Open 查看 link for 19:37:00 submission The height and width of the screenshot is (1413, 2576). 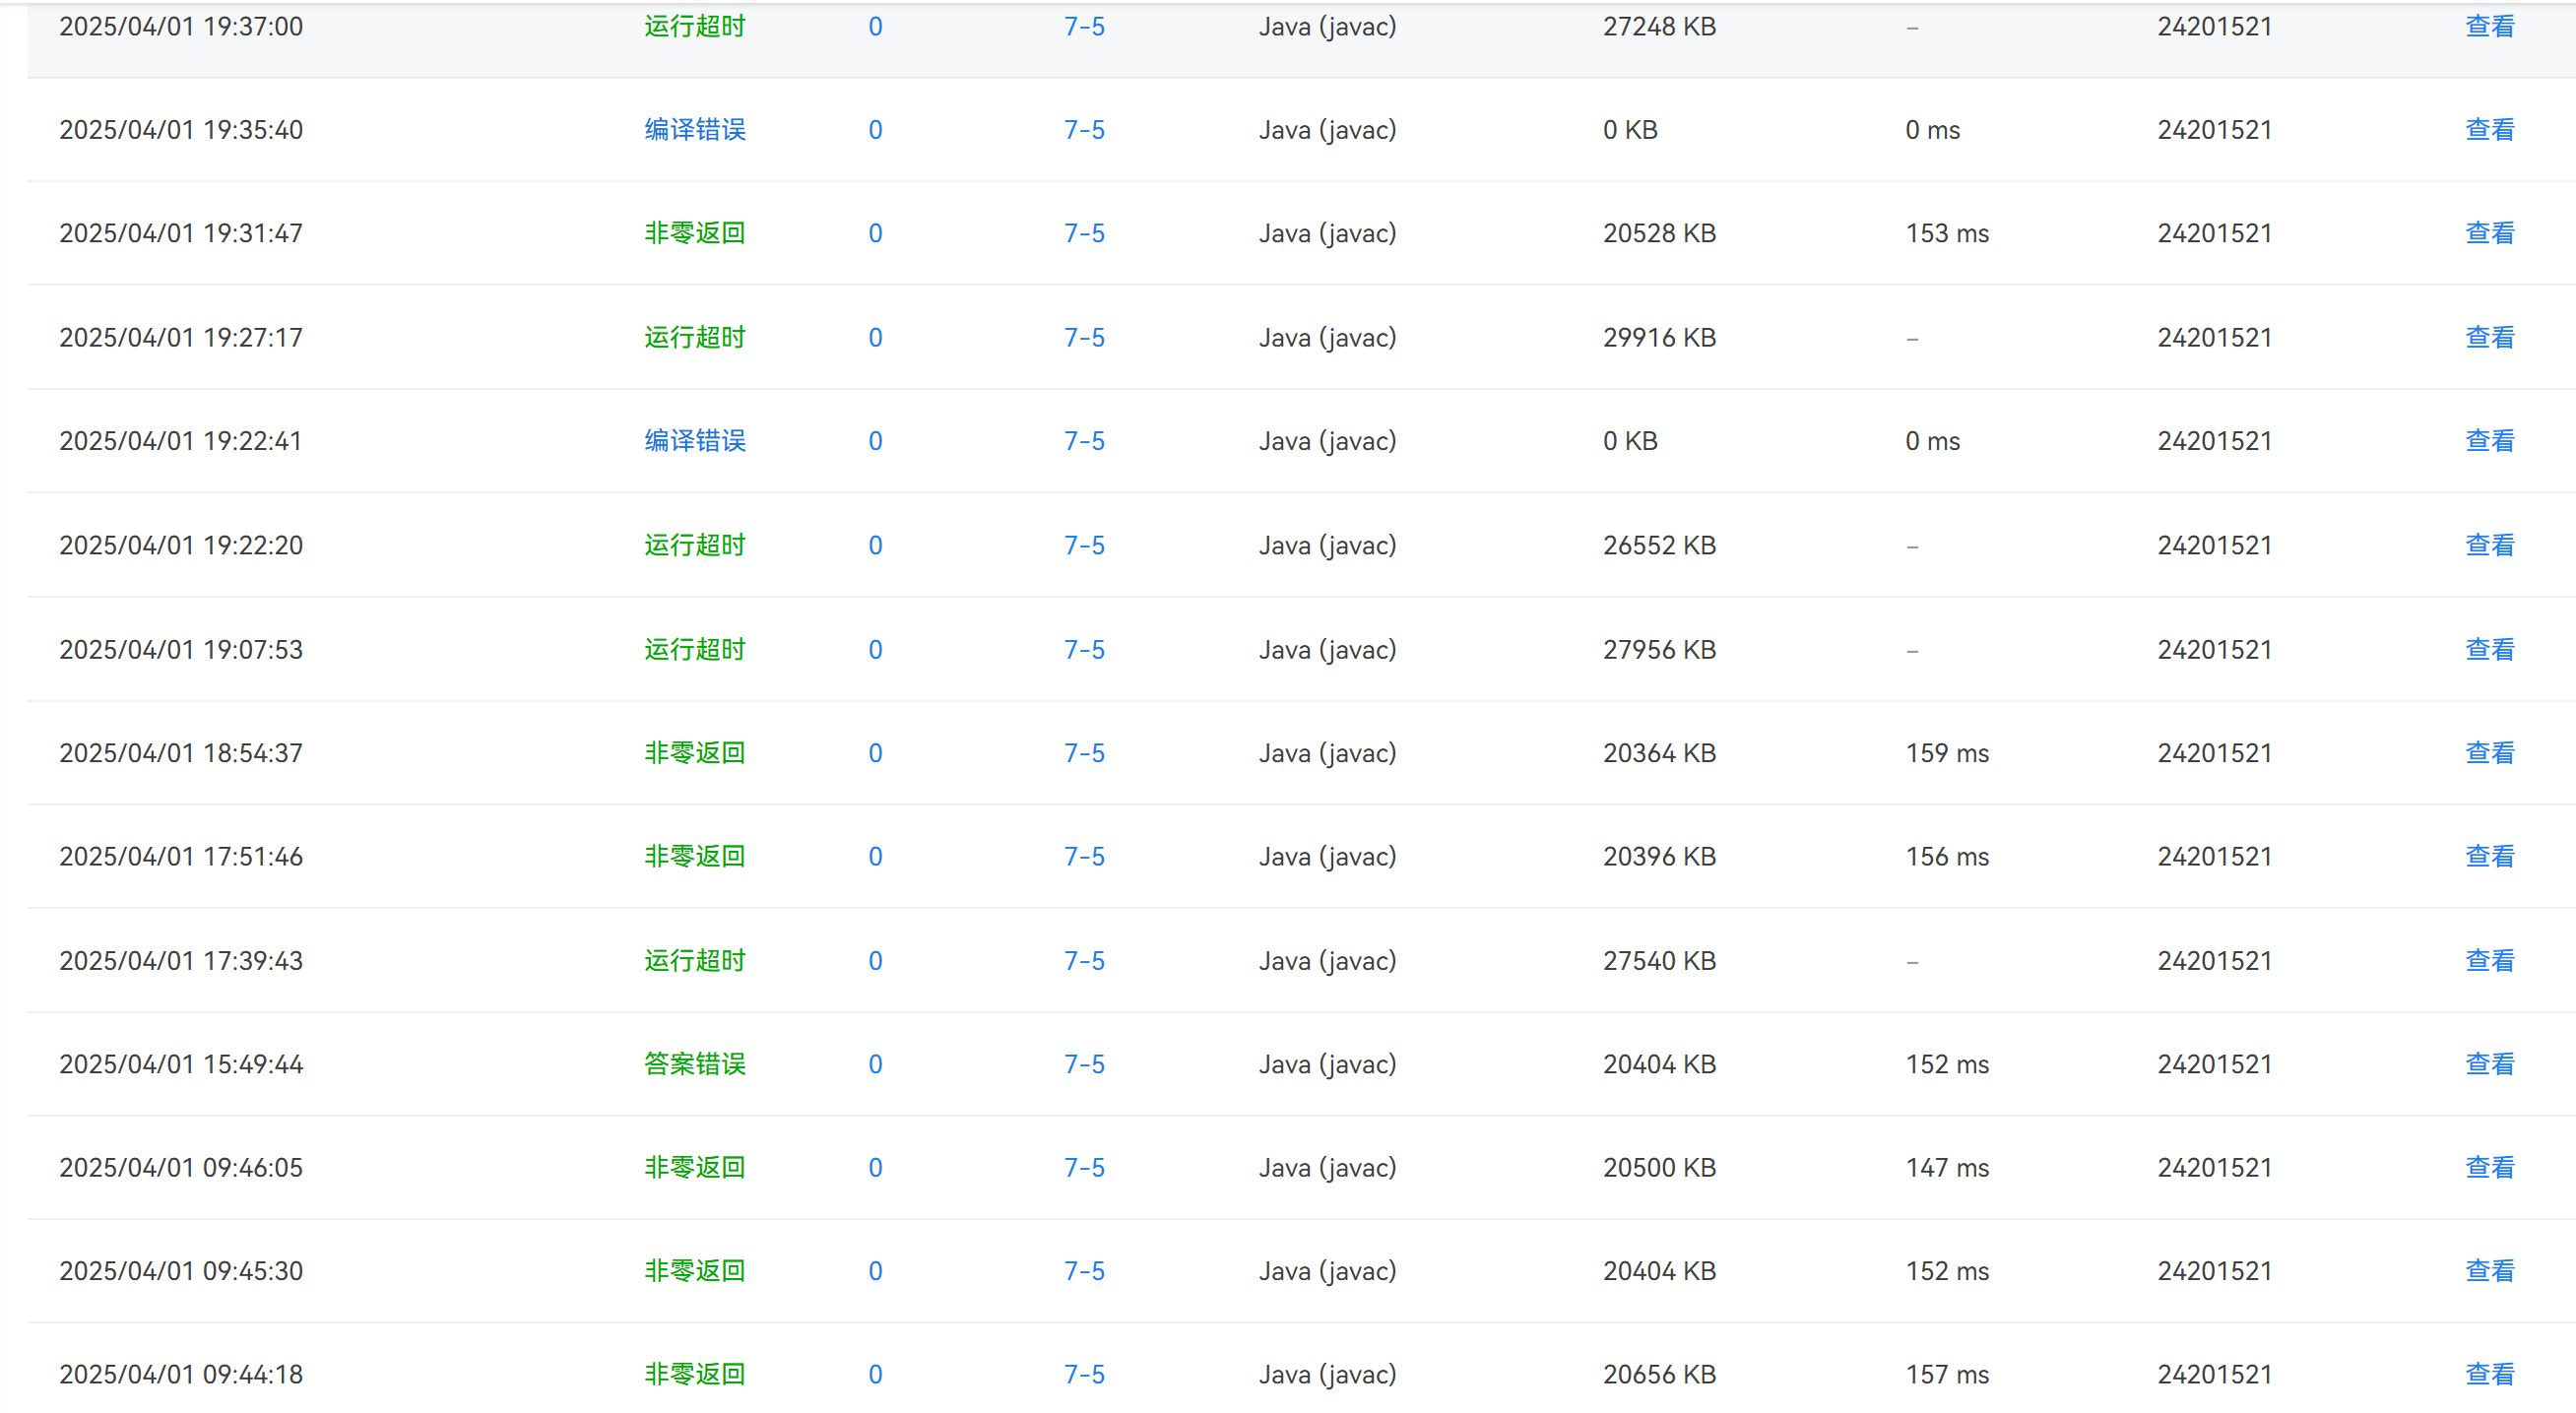(2489, 27)
